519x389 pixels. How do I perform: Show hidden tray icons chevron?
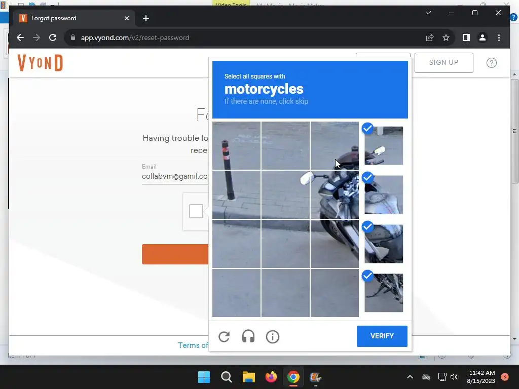pyautogui.click(x=410, y=377)
